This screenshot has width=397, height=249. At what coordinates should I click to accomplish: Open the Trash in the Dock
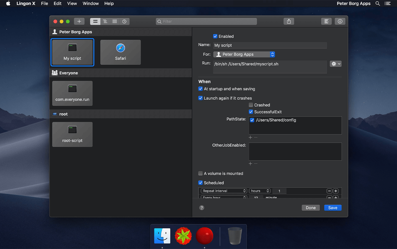tap(235, 236)
